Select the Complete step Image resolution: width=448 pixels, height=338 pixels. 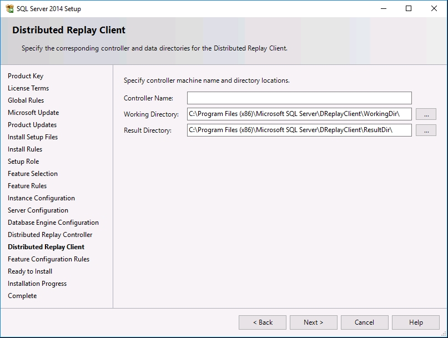[22, 296]
